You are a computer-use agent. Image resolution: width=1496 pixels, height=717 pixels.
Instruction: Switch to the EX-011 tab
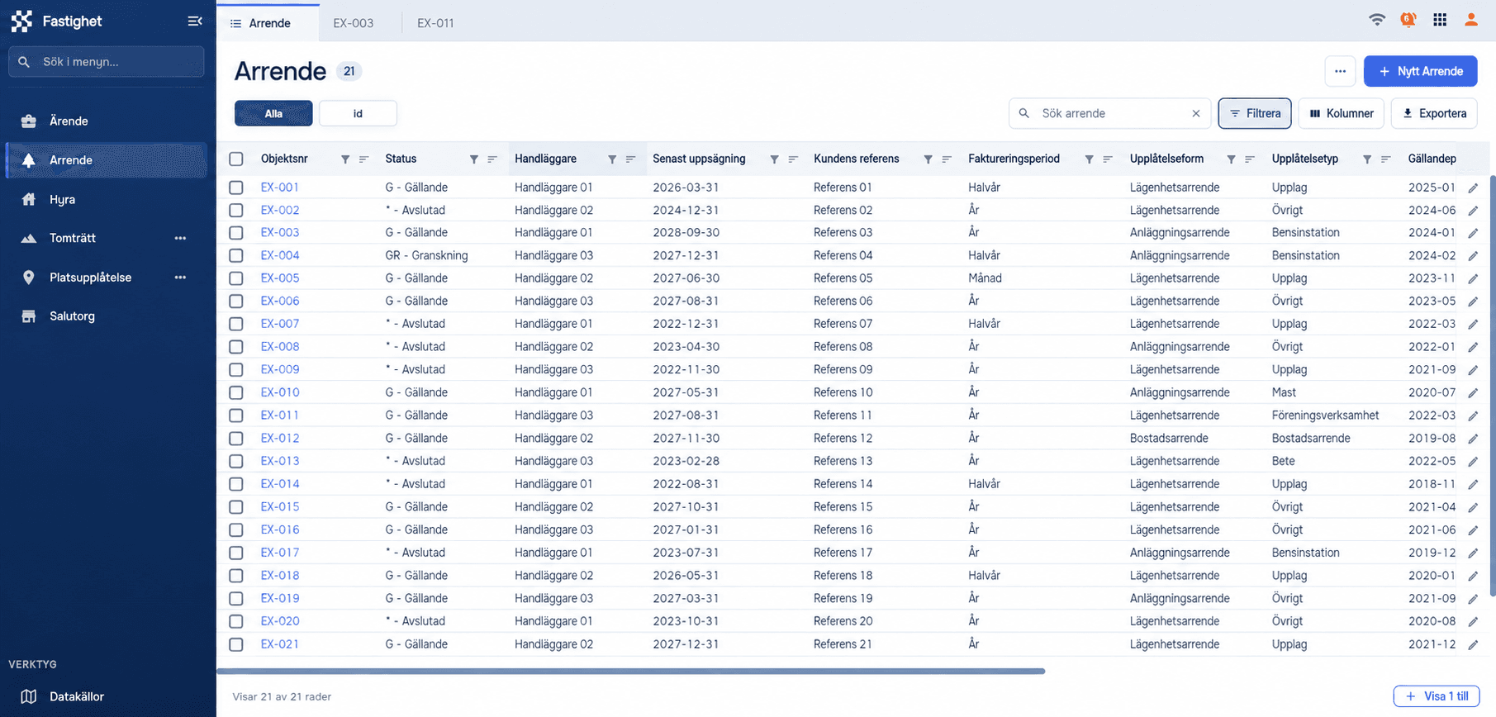[435, 23]
